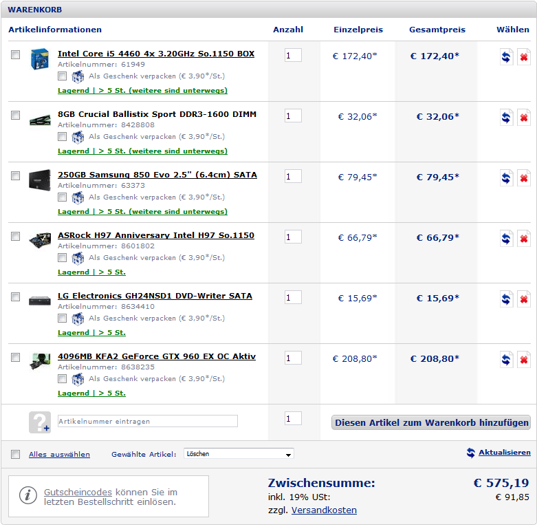Focus quantity field for ASRock H97
This screenshot has height=529, width=537.
click(293, 237)
